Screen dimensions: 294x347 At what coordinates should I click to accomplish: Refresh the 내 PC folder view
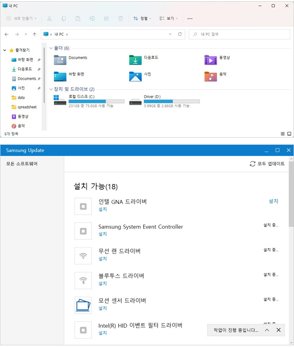180,34
